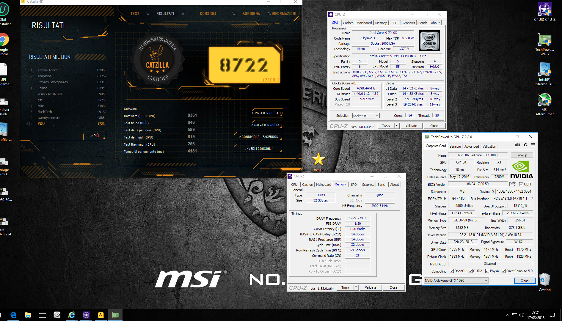
Task: Open AGGIORNA menu in Catzilla
Action: pyautogui.click(x=251, y=14)
